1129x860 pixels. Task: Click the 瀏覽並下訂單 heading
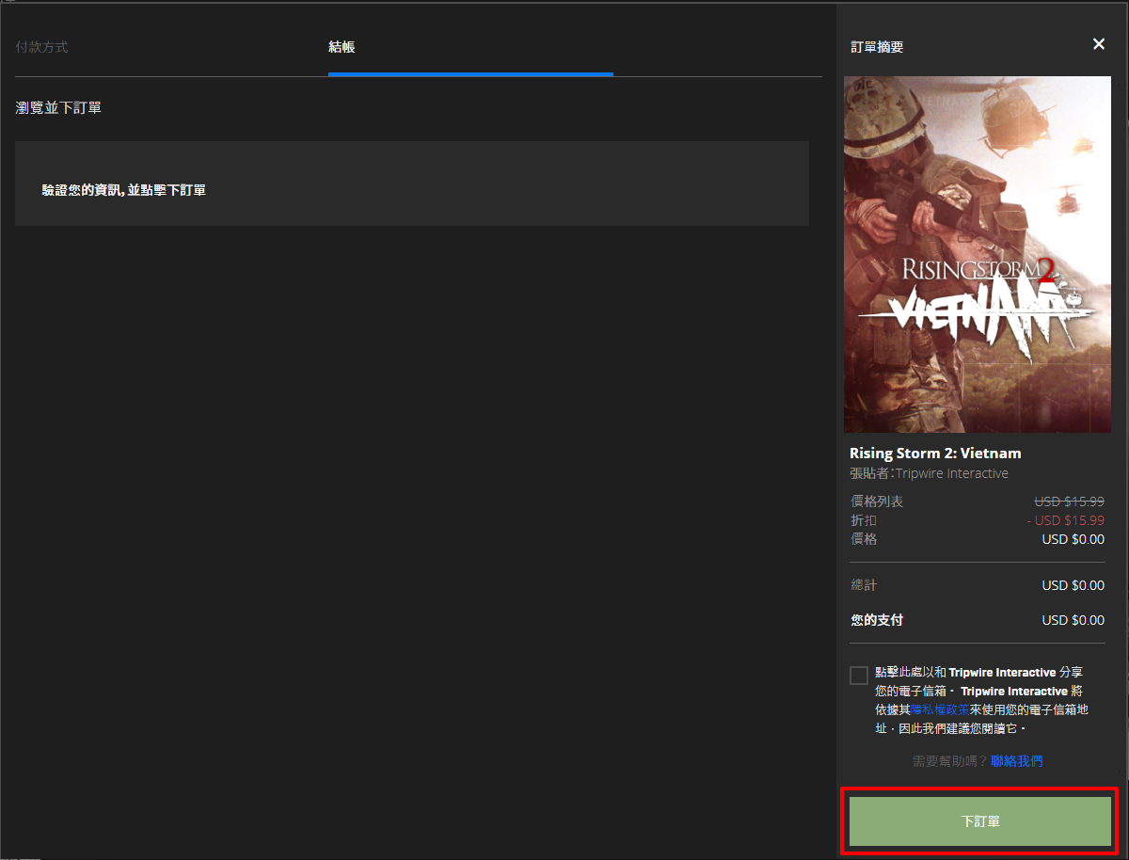[58, 108]
